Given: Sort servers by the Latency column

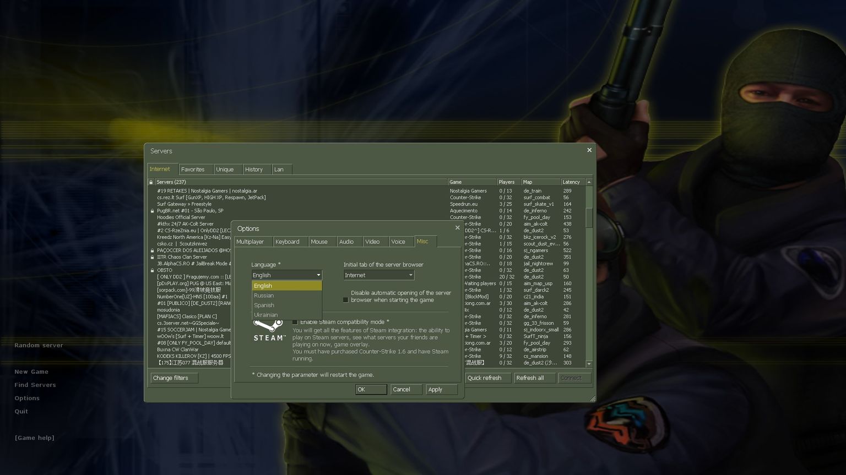Looking at the screenshot, I should (x=571, y=182).
